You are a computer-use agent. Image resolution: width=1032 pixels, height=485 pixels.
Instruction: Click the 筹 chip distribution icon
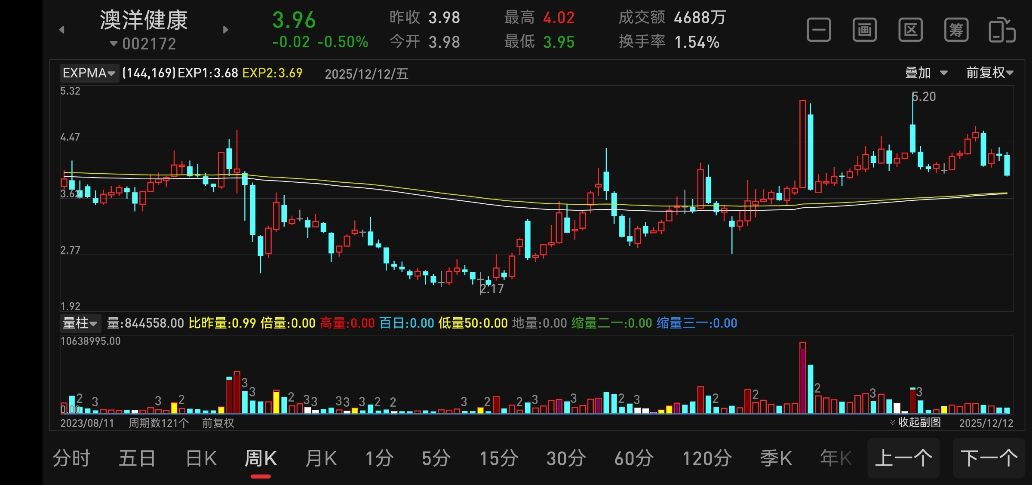tap(956, 30)
